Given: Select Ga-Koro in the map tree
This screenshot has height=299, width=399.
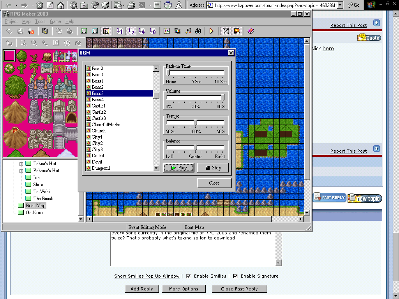Looking at the screenshot, I should [x=34, y=213].
